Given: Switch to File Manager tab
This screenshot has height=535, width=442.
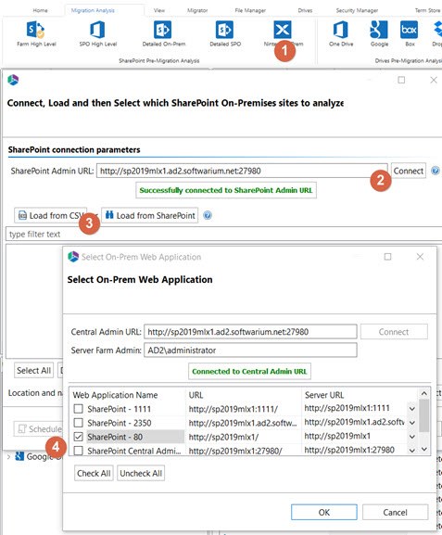Looking at the screenshot, I should 250,10.
